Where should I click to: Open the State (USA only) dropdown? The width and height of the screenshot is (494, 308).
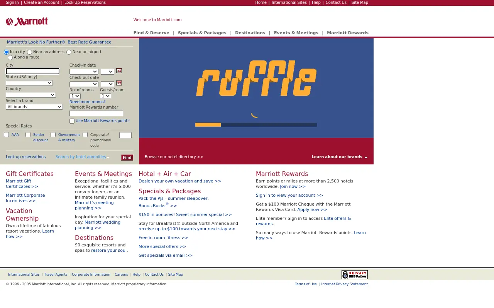[29, 83]
